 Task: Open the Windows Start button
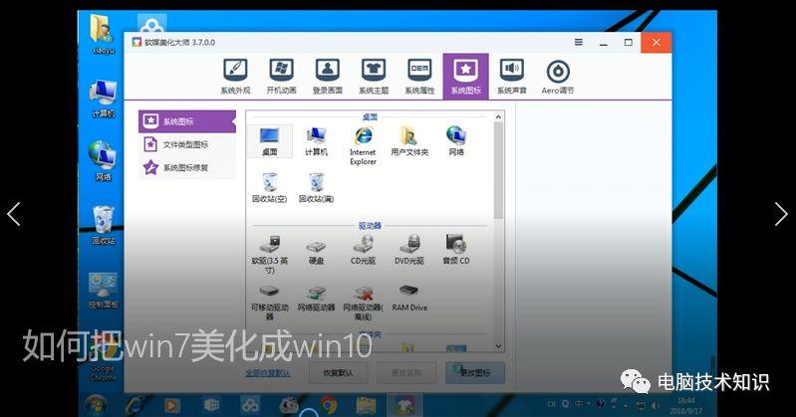coord(96,406)
